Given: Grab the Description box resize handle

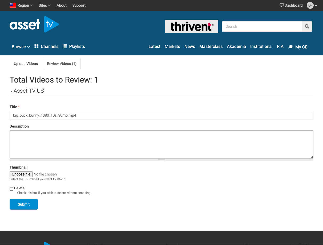Looking at the screenshot, I should pos(161,160).
